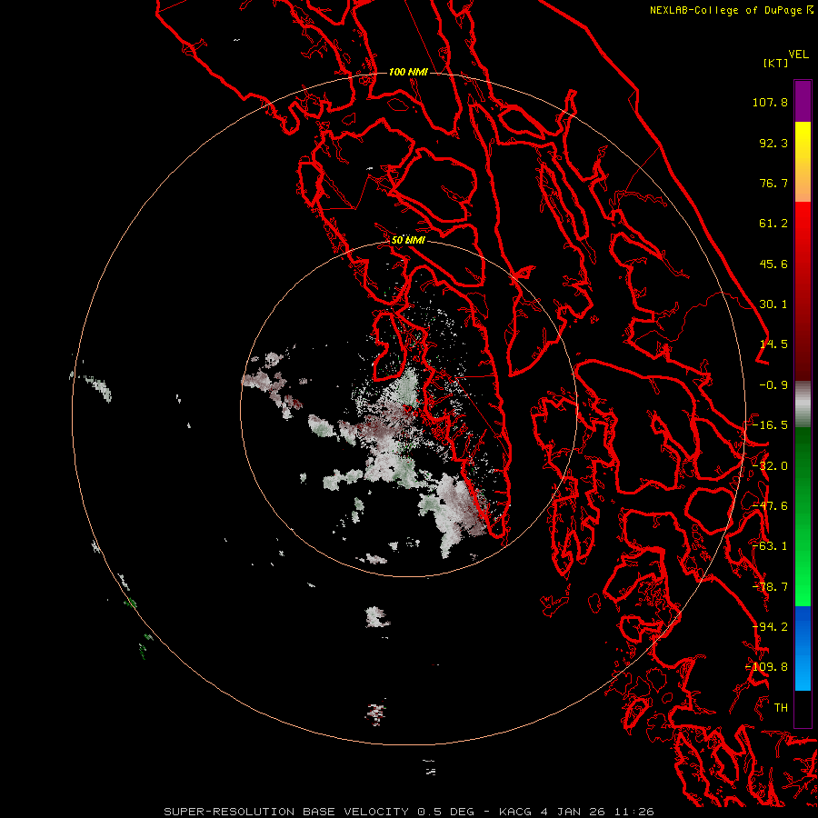
Task: Select the 100 NMI range ring label
Action: click(x=408, y=72)
